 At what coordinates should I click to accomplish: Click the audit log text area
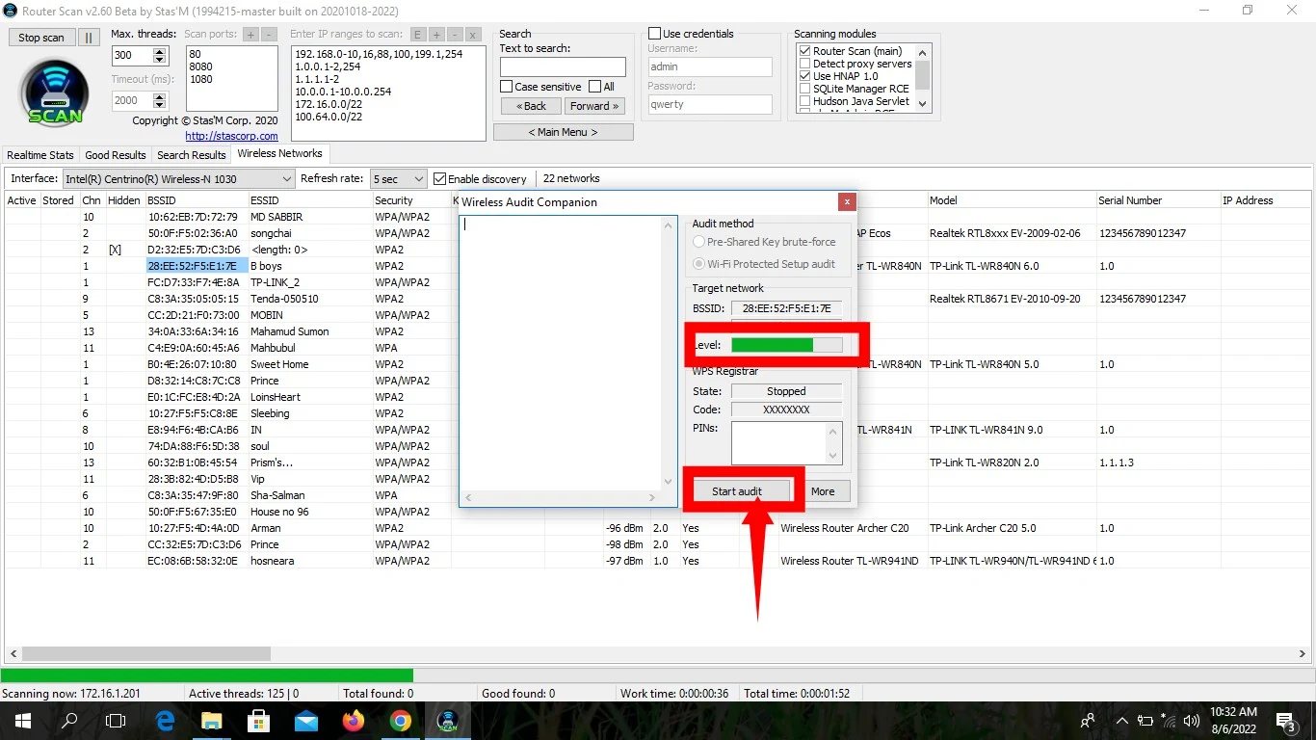562,353
